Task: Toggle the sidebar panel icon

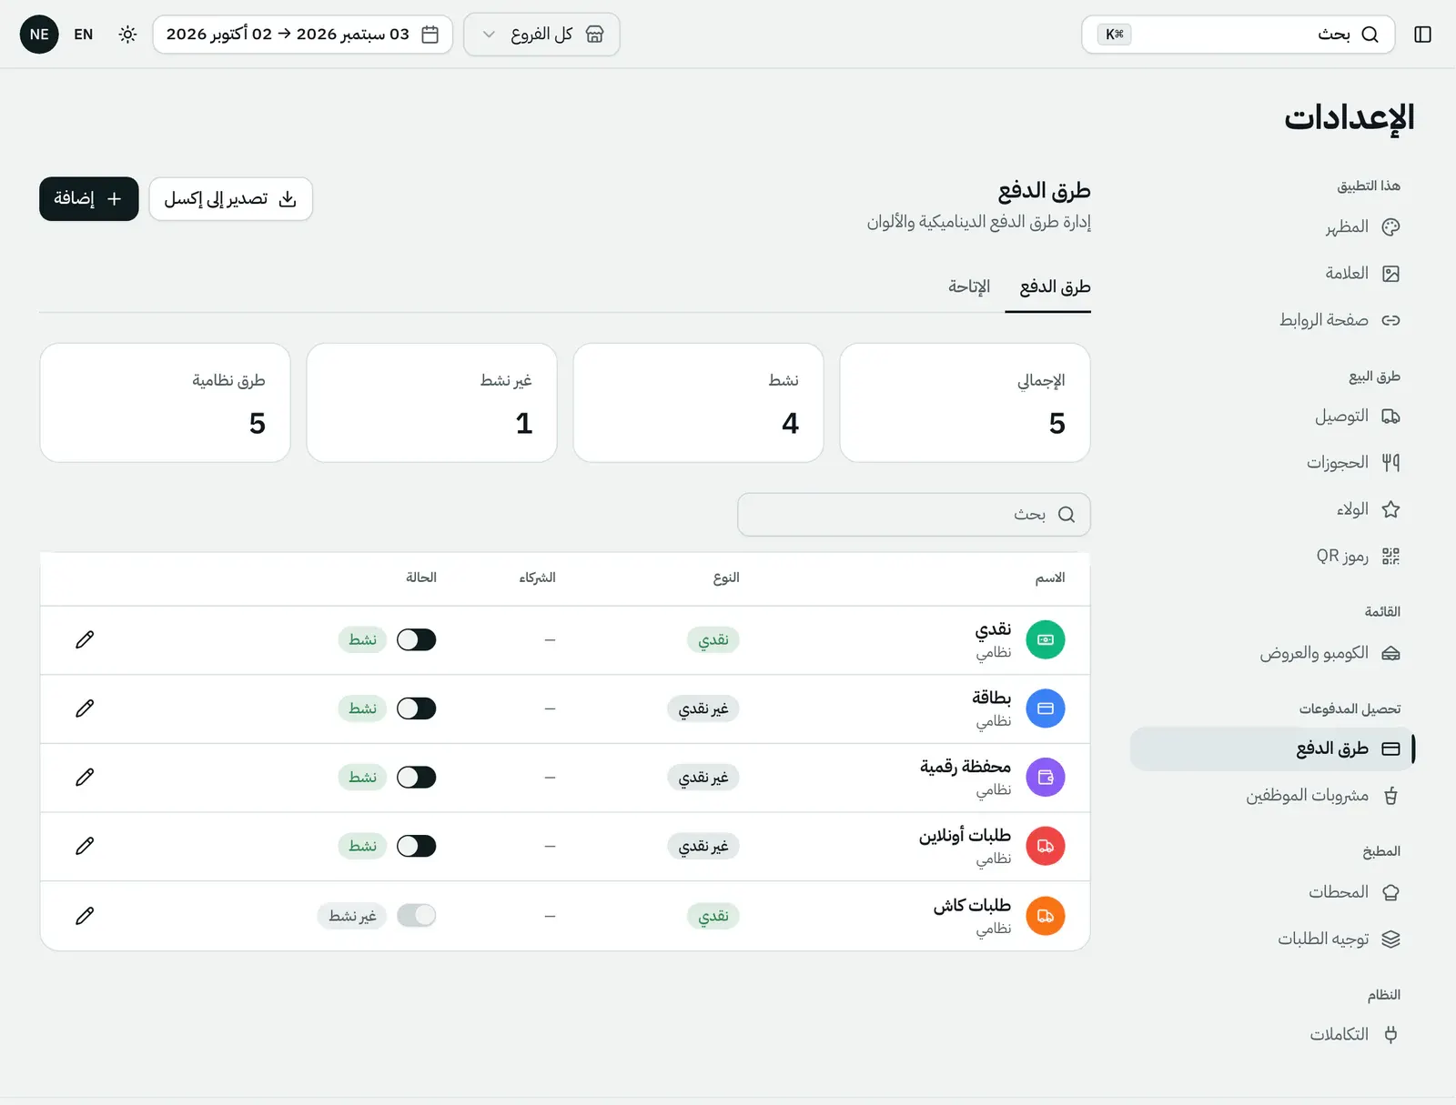Action: click(1422, 35)
